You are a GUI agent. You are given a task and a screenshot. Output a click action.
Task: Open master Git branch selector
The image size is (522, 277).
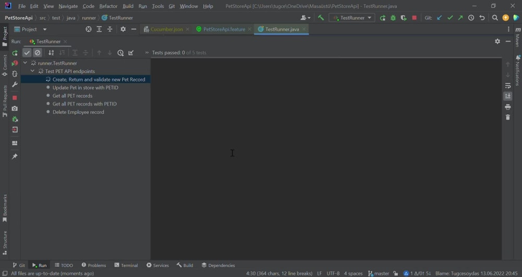[x=378, y=273]
